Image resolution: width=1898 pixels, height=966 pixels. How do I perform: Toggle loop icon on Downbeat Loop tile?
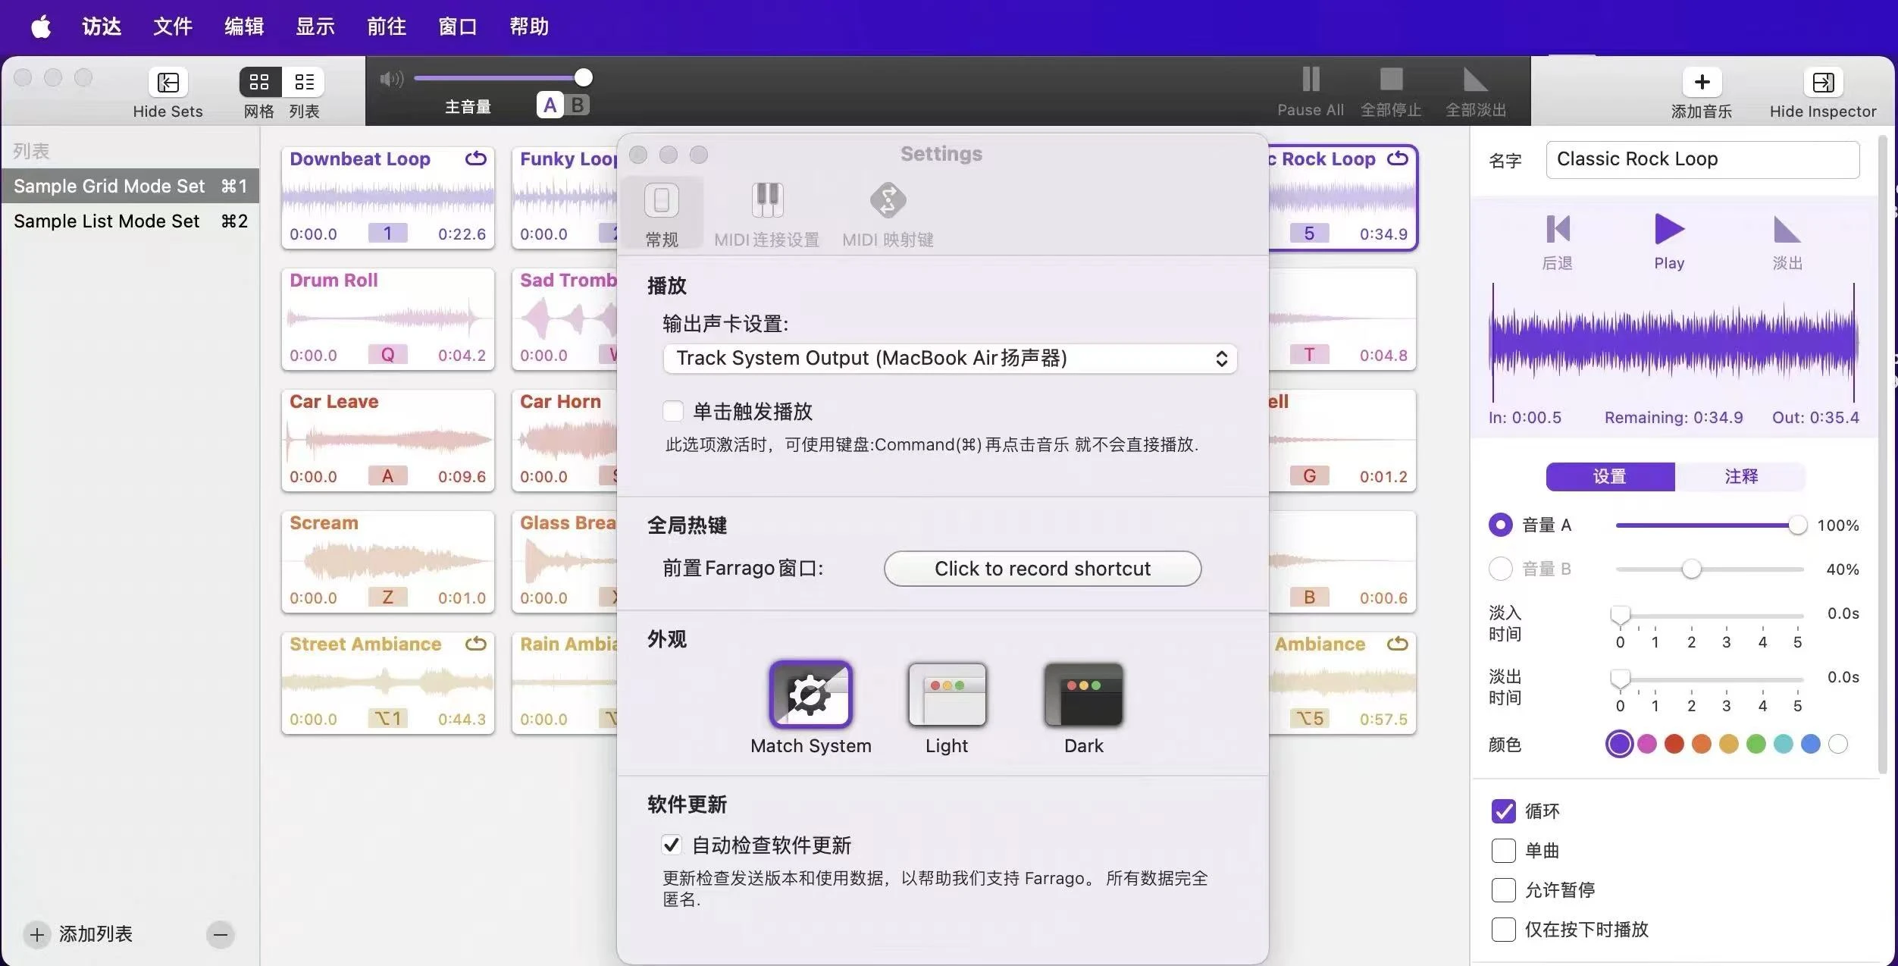click(x=476, y=158)
